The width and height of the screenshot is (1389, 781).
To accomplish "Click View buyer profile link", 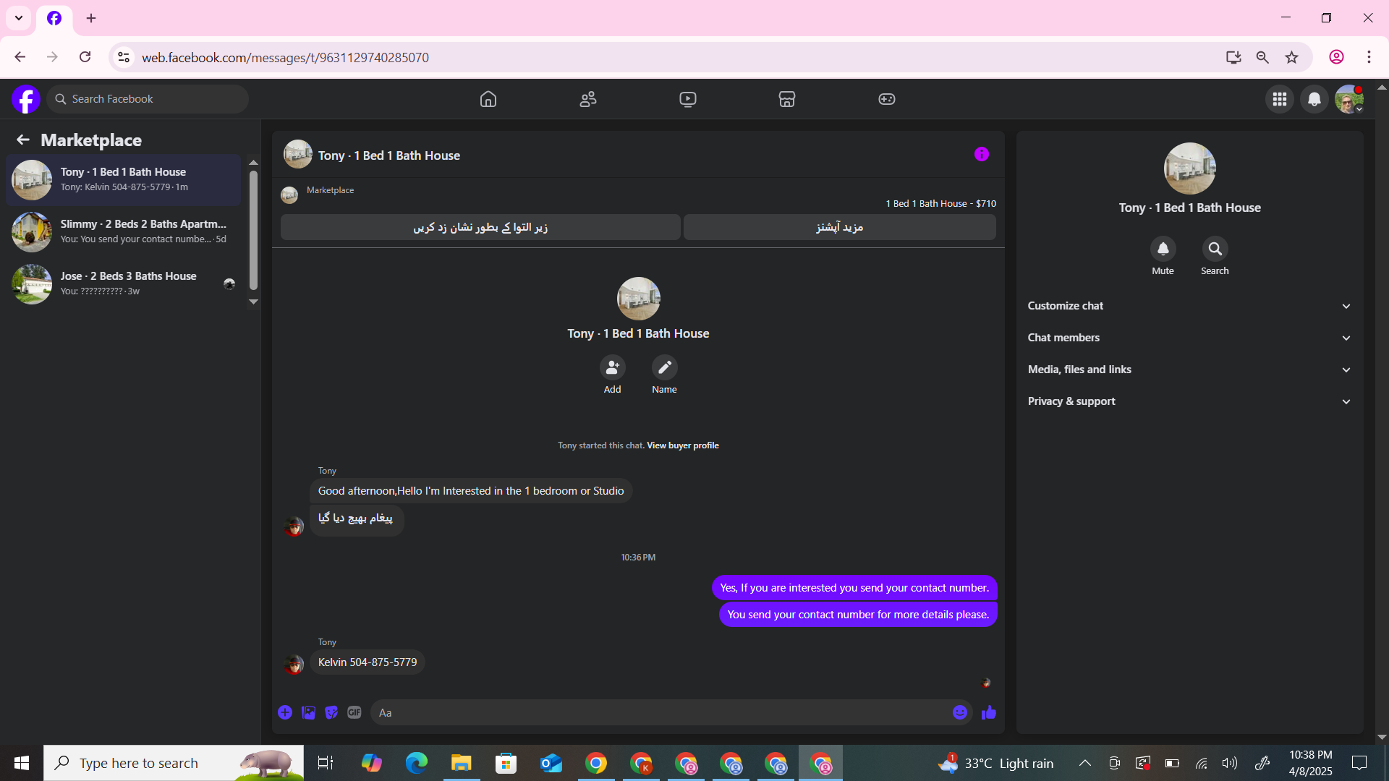I will point(682,445).
